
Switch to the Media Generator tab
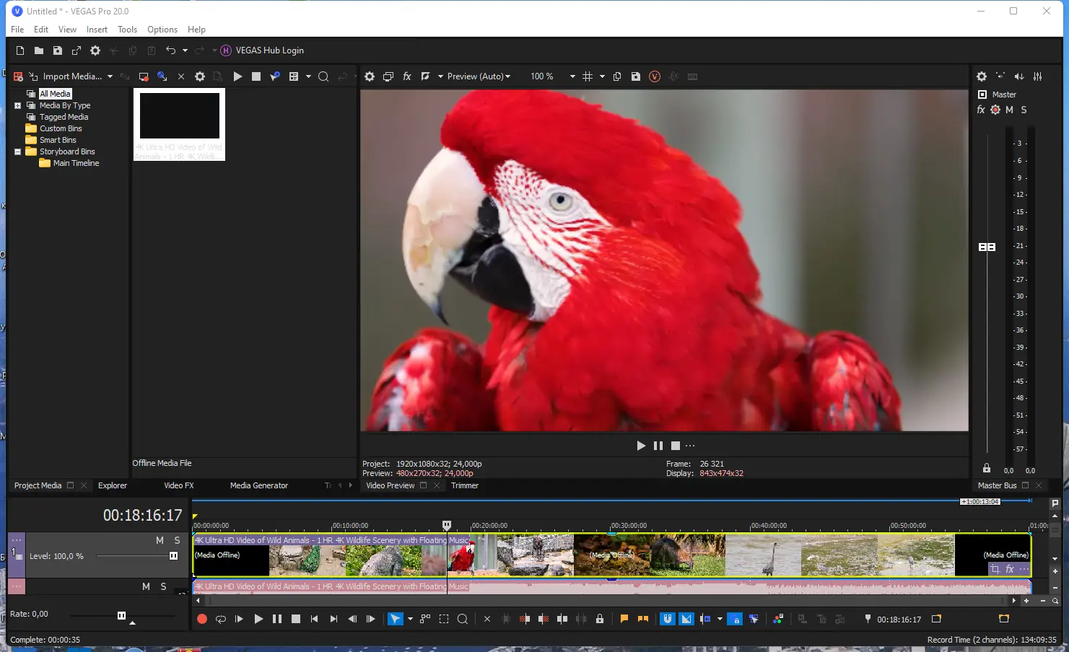click(x=258, y=485)
